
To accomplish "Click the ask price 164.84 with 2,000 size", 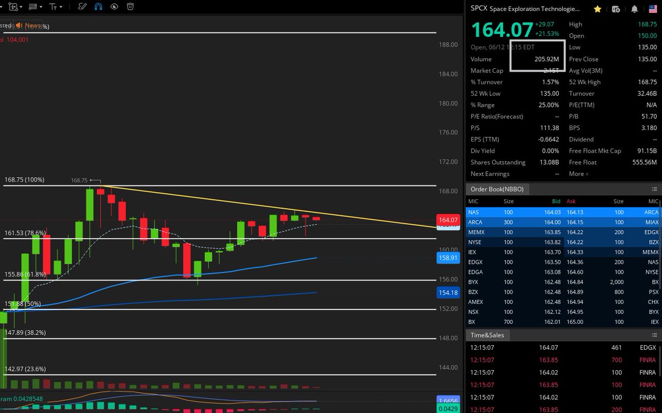I will (x=575, y=282).
